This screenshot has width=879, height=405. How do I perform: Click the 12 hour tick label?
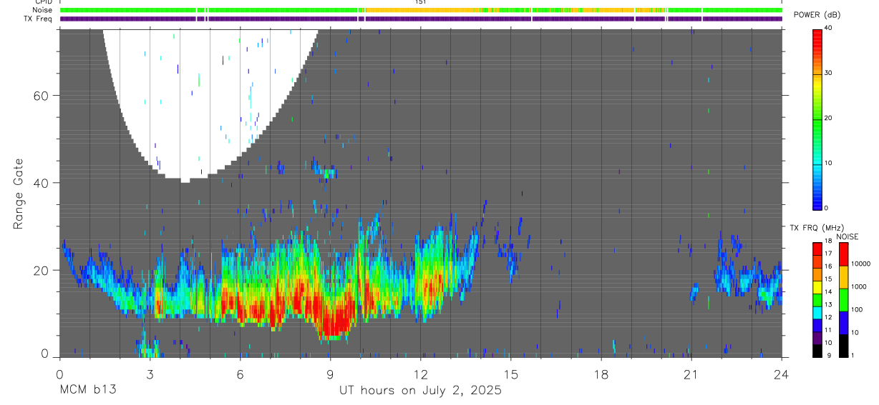pyautogui.click(x=420, y=374)
